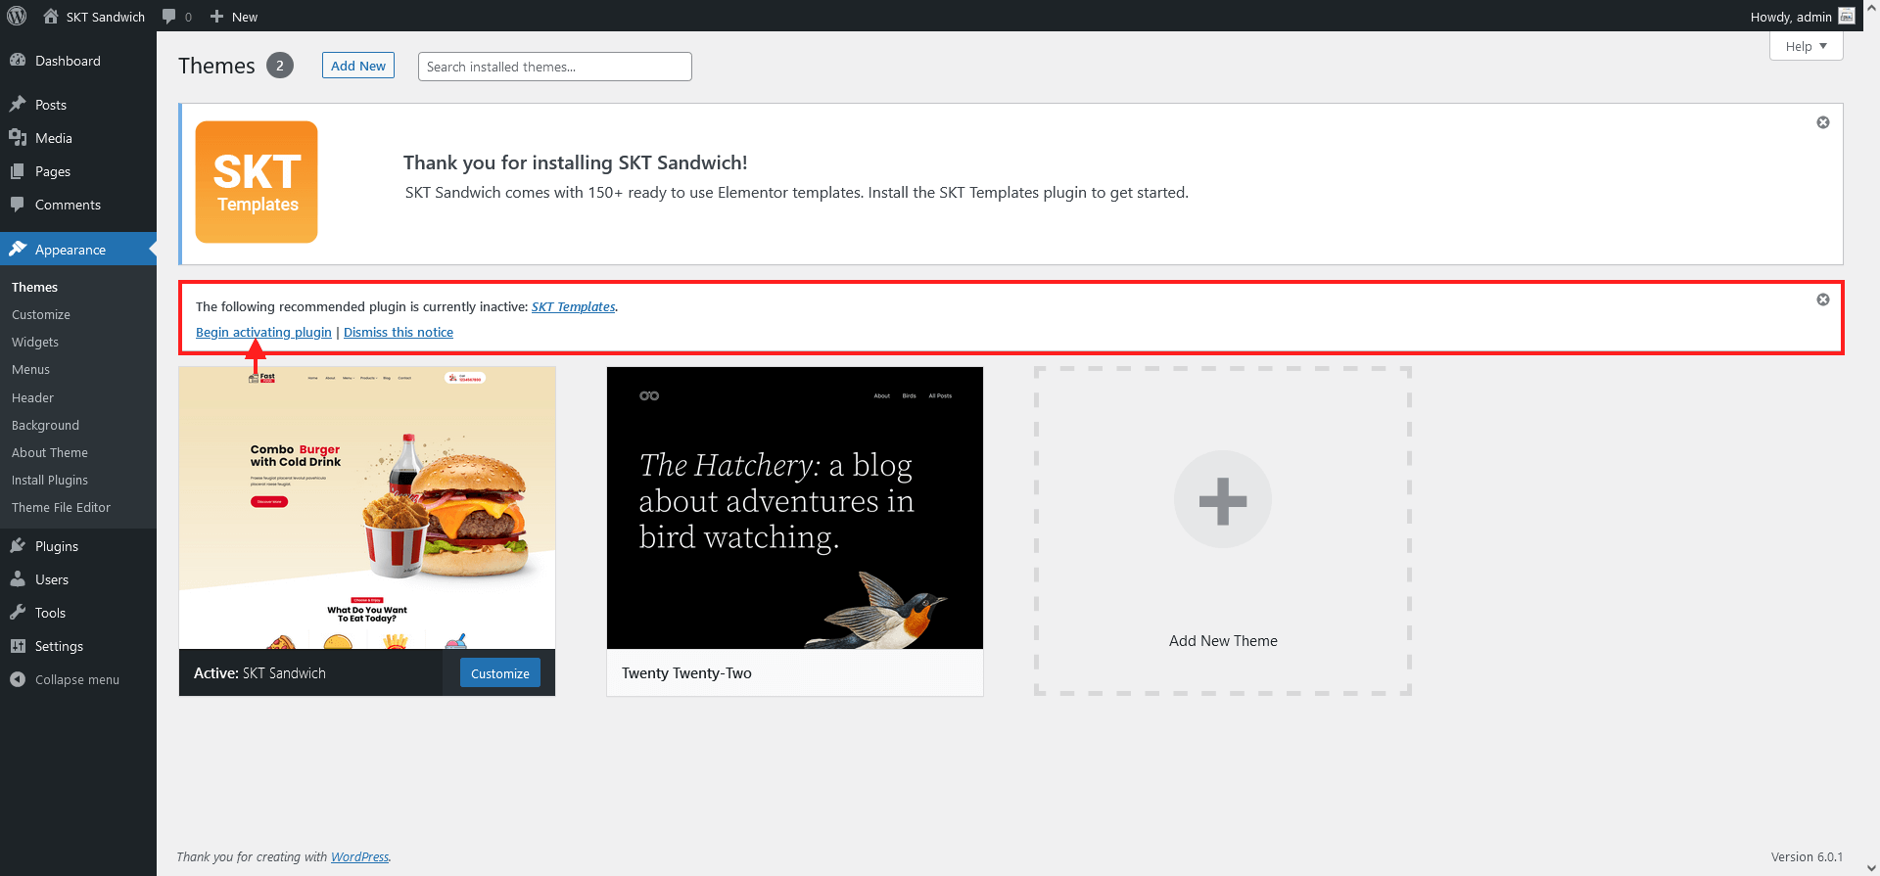
Task: Focus the Search installed themes field
Action: 555,67
